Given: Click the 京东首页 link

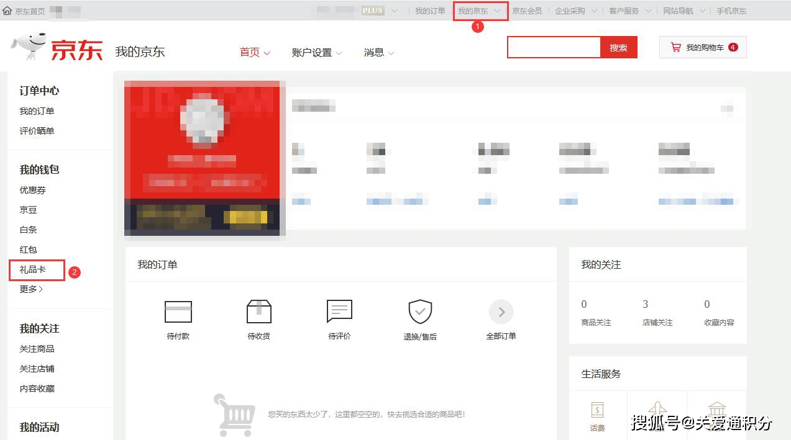Looking at the screenshot, I should click(30, 11).
